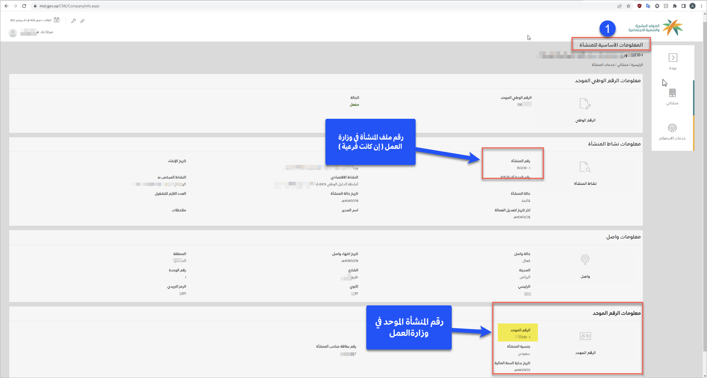Click the الرقم الوطني document icon
Viewport: 707px width, 378px height.
pos(585,104)
